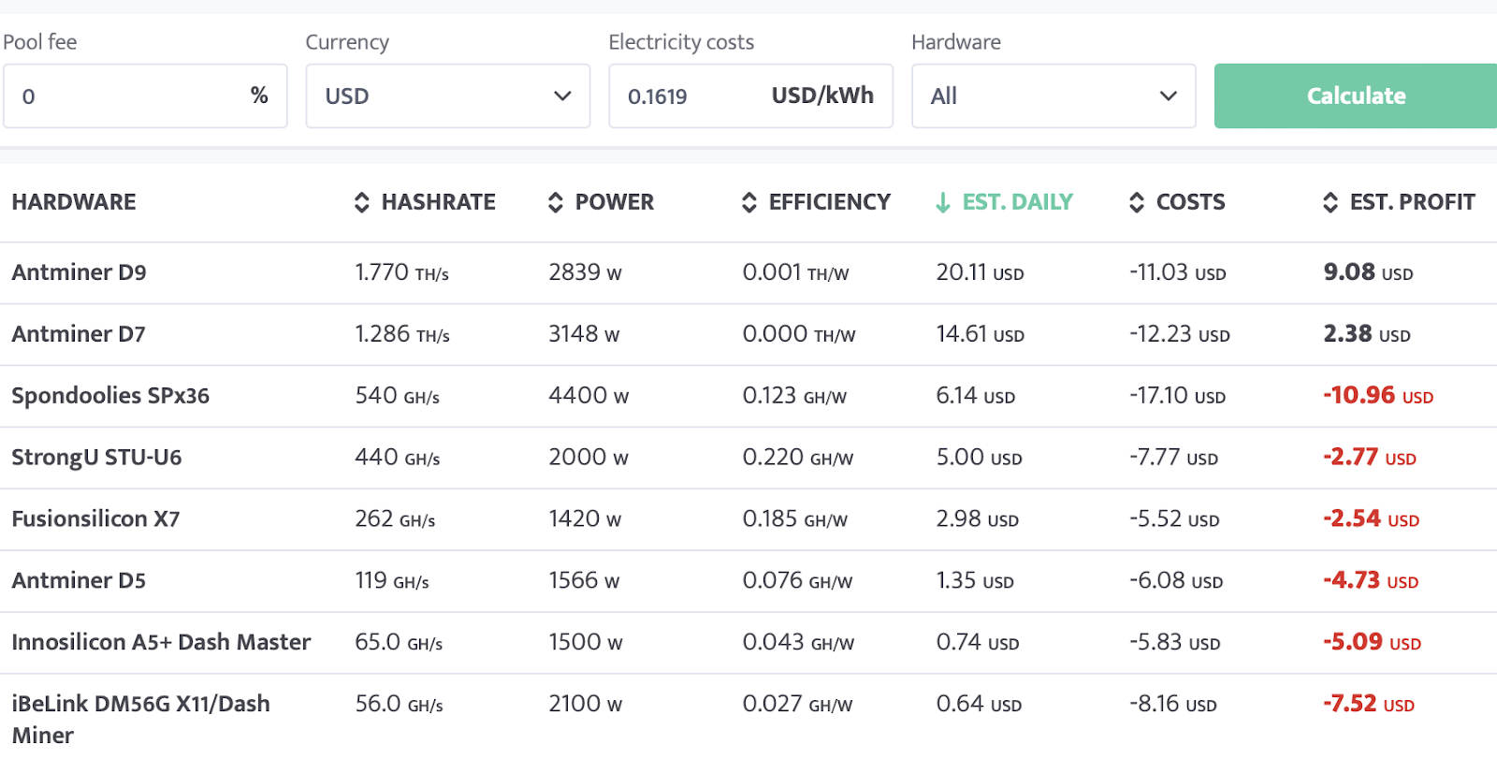Click the 0.185 GH/W efficiency value
Screen dimensions: 1497x759
(x=795, y=519)
